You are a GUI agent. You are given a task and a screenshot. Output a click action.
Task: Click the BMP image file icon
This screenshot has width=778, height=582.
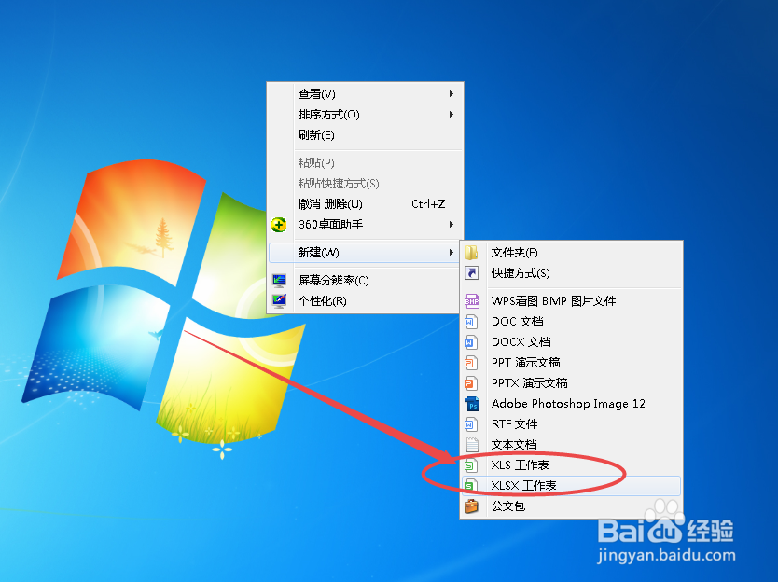tap(471, 300)
